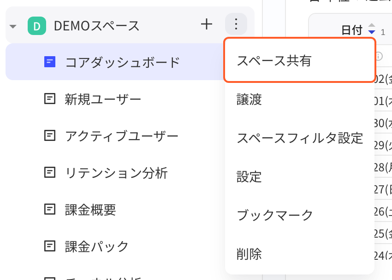Click the 新規ユーザー document icon
392x280 pixels.
[x=50, y=99]
